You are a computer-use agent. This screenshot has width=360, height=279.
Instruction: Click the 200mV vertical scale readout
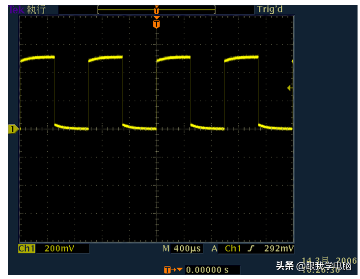click(x=59, y=249)
